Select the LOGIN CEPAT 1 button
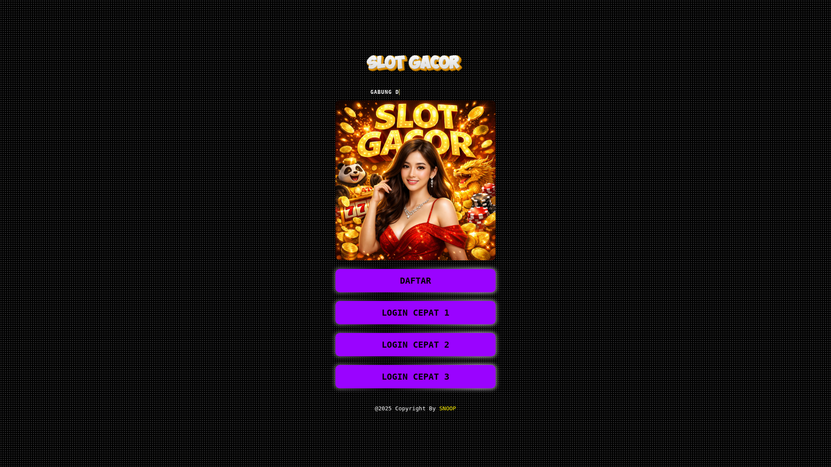The width and height of the screenshot is (831, 467). tap(415, 313)
